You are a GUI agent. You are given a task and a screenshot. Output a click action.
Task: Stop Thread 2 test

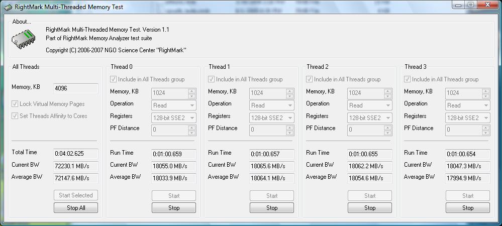(x=370, y=208)
